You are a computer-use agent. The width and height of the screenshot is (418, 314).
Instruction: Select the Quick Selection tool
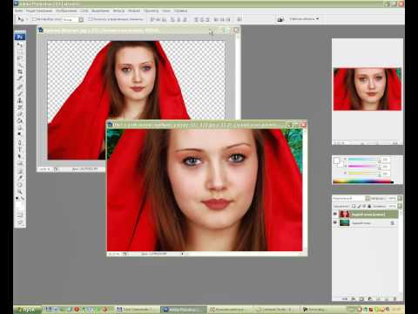(20, 65)
